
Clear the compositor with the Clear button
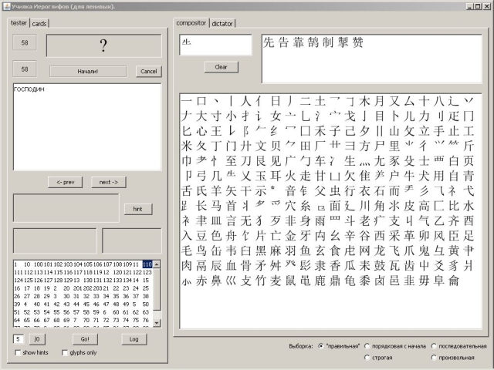tap(222, 67)
